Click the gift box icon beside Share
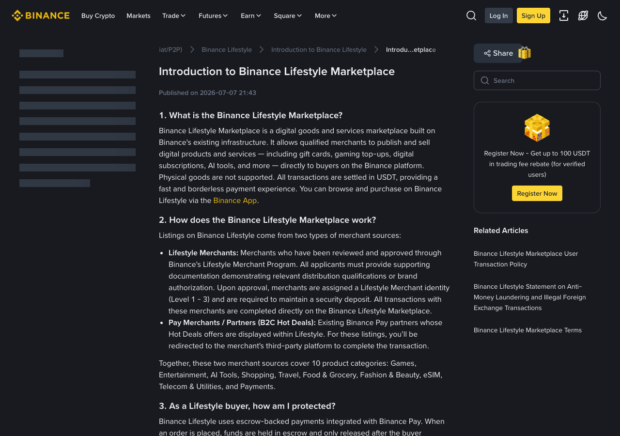Image resolution: width=620 pixels, height=436 pixels. click(525, 53)
